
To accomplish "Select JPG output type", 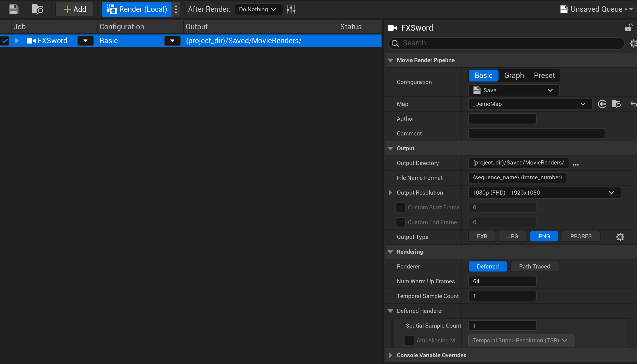I will 513,236.
